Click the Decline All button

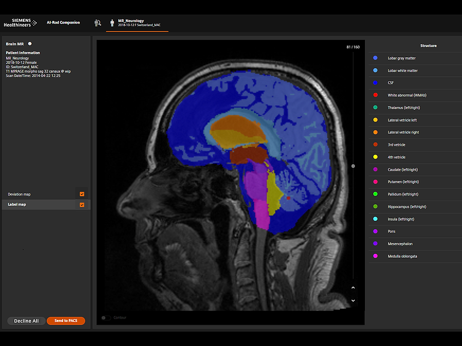tap(26, 321)
